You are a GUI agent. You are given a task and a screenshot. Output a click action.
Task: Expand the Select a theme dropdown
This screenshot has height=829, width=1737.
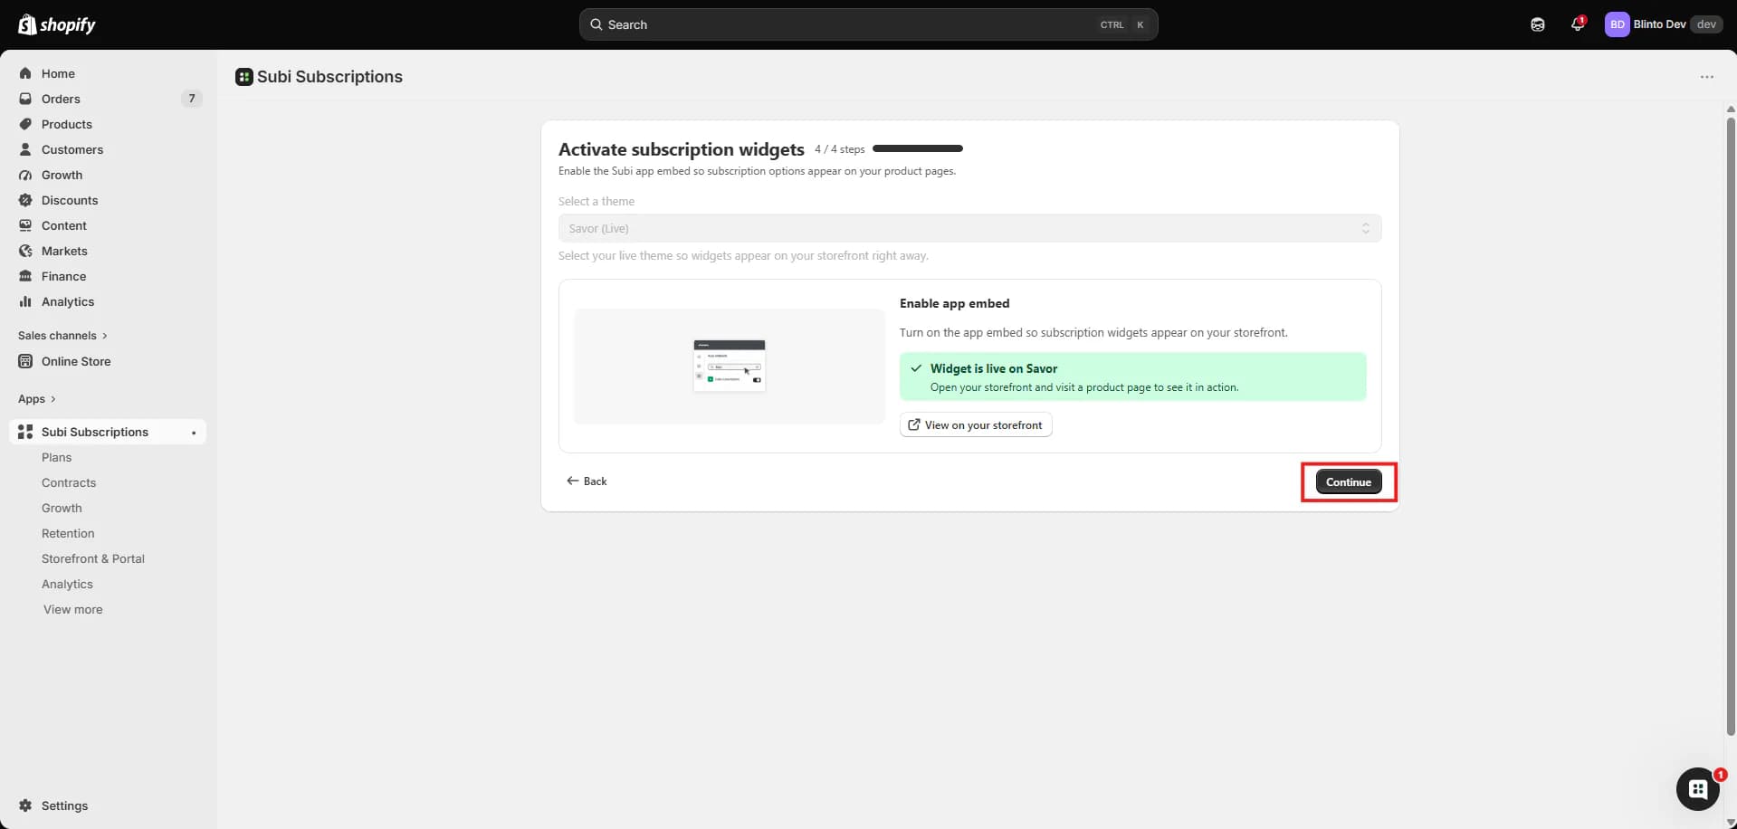(x=969, y=228)
